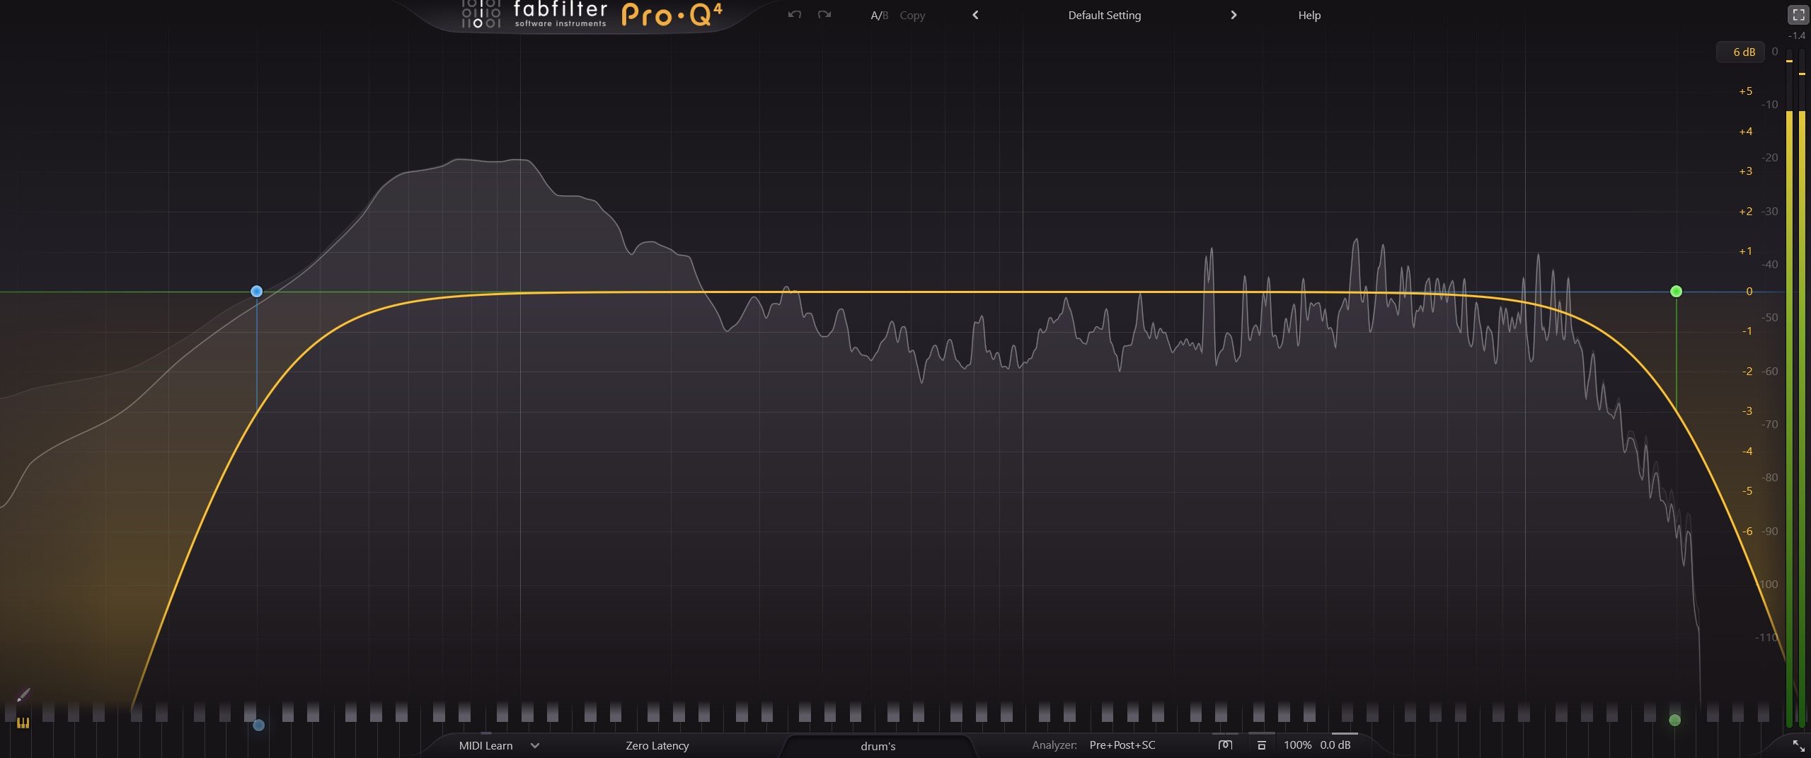Viewport: 1811px width, 758px height.
Task: Click the output level meter
Action: [1795, 388]
